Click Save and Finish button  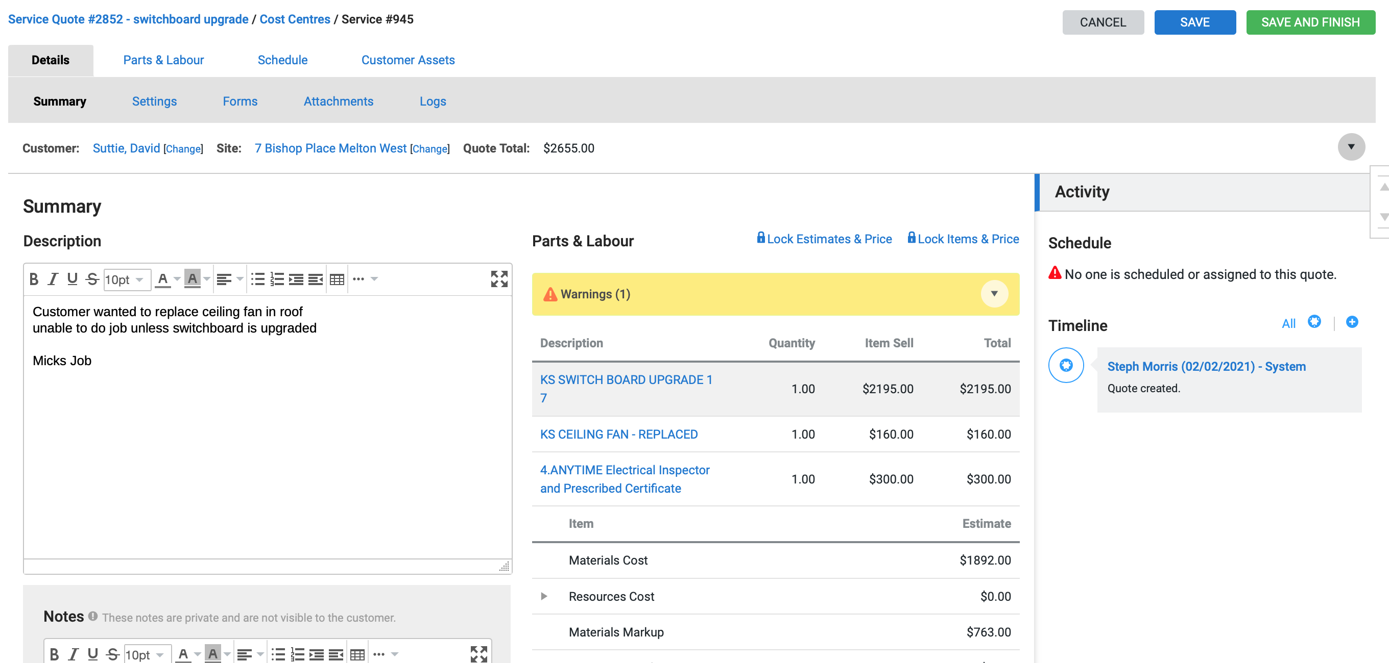[x=1310, y=22]
